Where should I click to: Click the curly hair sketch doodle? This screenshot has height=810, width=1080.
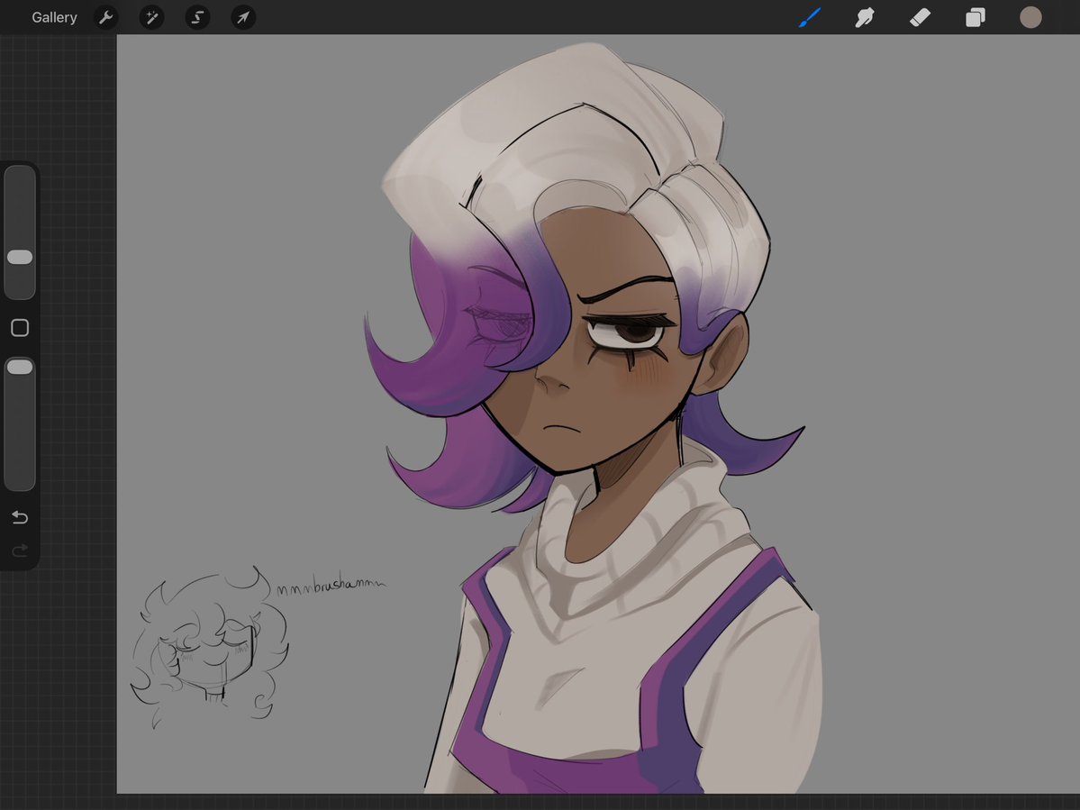(209, 646)
